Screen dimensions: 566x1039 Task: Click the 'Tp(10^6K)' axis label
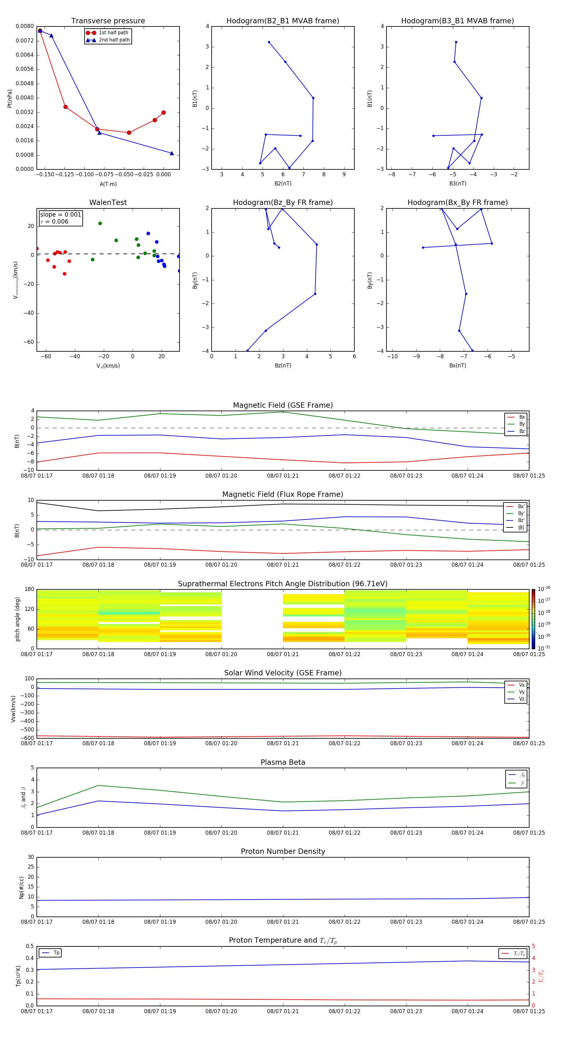(18, 976)
